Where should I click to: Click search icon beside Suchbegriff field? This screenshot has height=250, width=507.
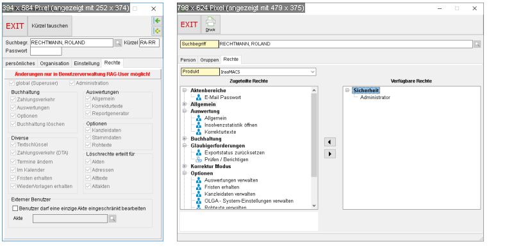478,44
